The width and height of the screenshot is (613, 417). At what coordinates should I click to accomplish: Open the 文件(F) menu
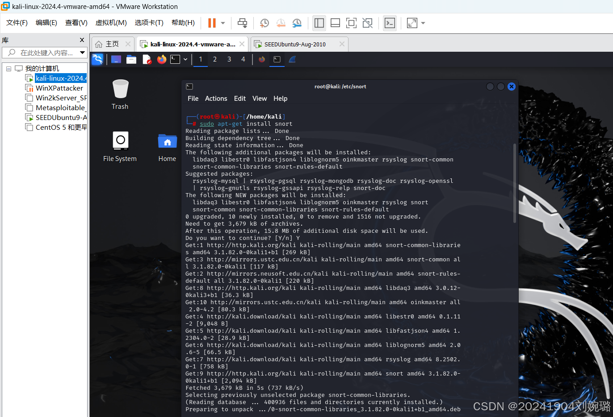tap(17, 23)
